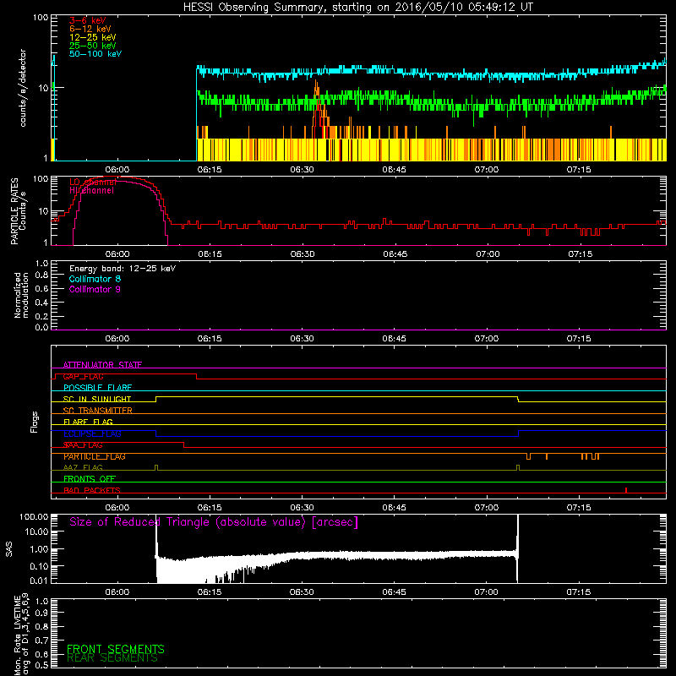Click the REAR SEGMENTS legend label
676x676 pixels.
112,658
